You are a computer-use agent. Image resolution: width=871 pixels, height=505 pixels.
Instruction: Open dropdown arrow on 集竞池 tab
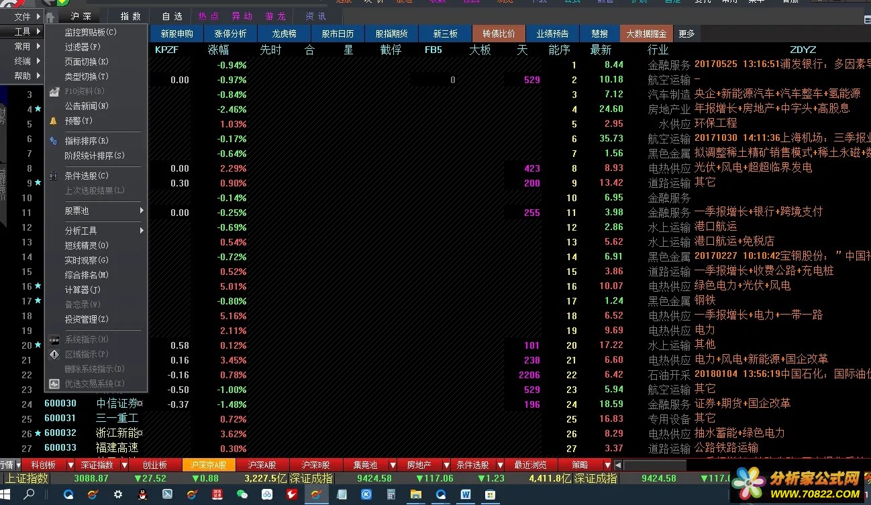click(x=393, y=465)
